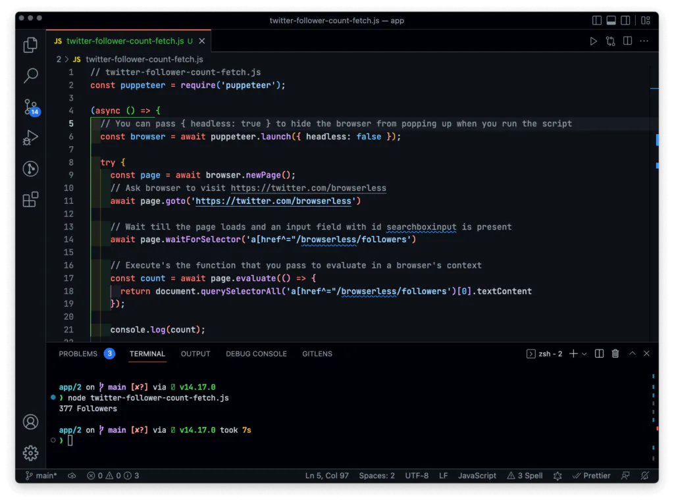This screenshot has width=674, height=502.
Task: Switch to the DEBUG CONSOLE tab
Action: click(256, 354)
